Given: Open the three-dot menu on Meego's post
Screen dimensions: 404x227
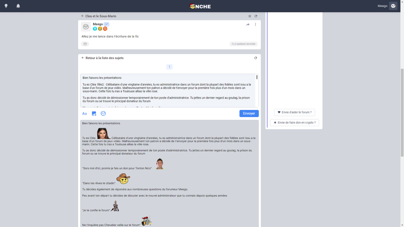Looking at the screenshot, I should click(x=255, y=24).
